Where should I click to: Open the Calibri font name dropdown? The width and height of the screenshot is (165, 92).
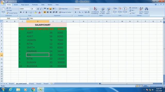coord(30,9)
